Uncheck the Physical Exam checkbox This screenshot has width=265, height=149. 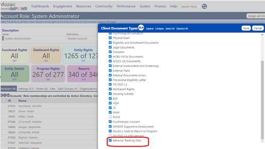click(x=110, y=38)
